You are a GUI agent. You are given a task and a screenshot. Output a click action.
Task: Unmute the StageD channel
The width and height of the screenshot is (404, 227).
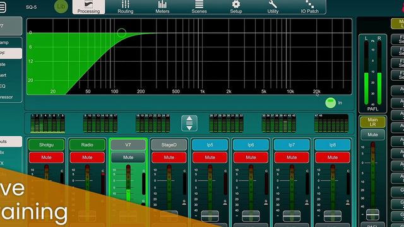169,158
